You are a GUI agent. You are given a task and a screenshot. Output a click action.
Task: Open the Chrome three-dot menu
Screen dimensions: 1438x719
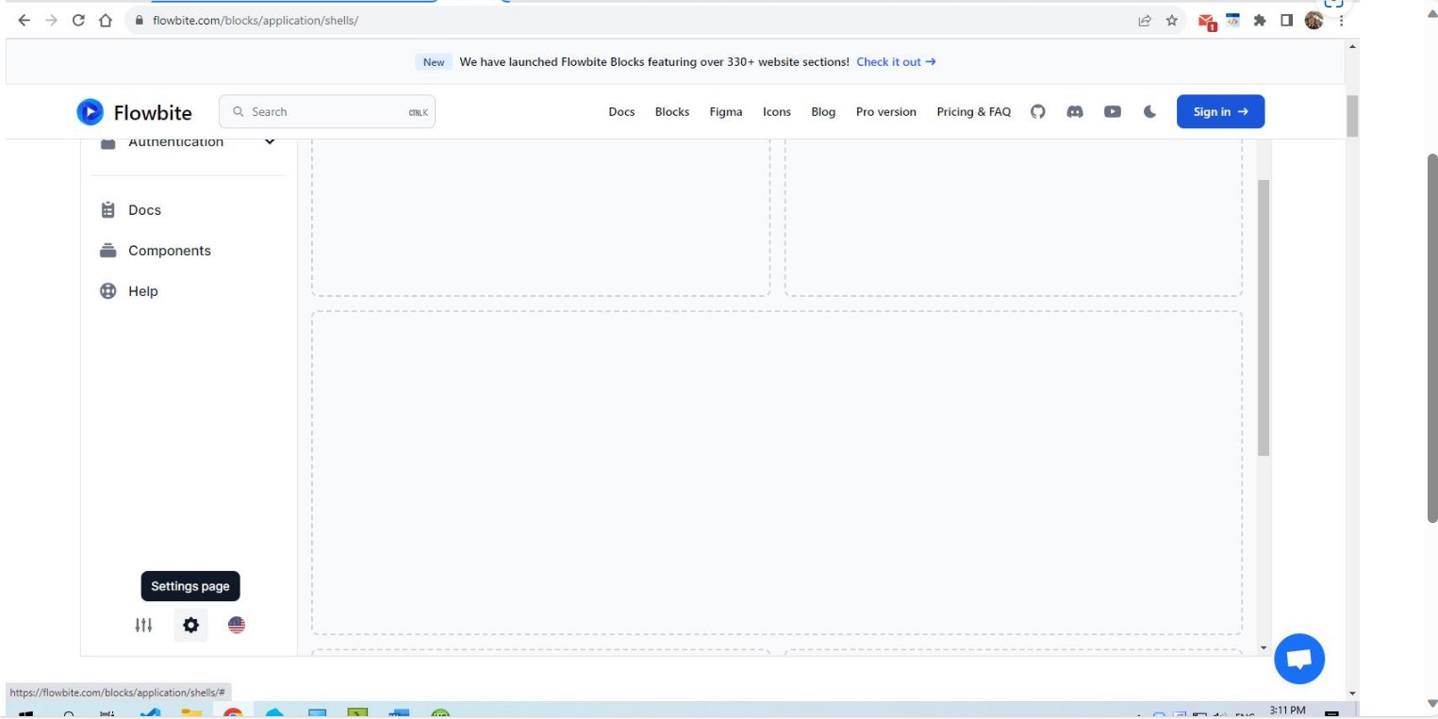tap(1341, 21)
